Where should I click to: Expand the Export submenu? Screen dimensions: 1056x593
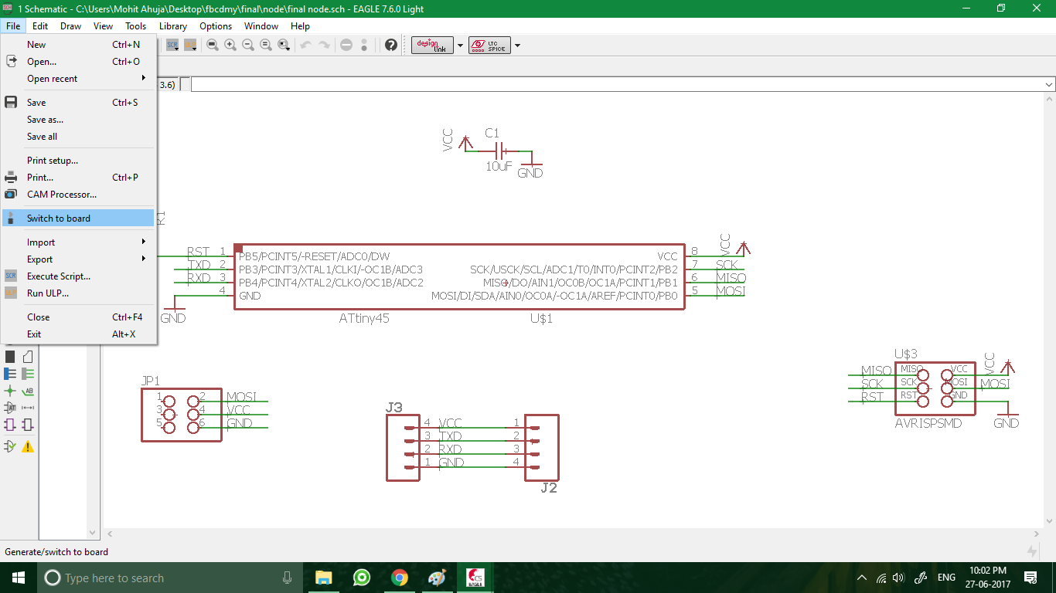click(79, 259)
